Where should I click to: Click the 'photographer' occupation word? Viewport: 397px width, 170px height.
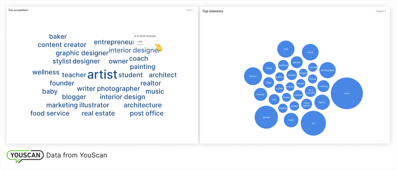[x=118, y=89]
